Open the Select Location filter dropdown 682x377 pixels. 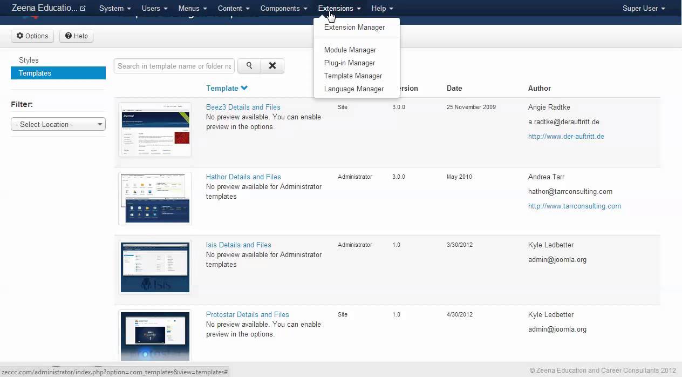click(x=58, y=124)
